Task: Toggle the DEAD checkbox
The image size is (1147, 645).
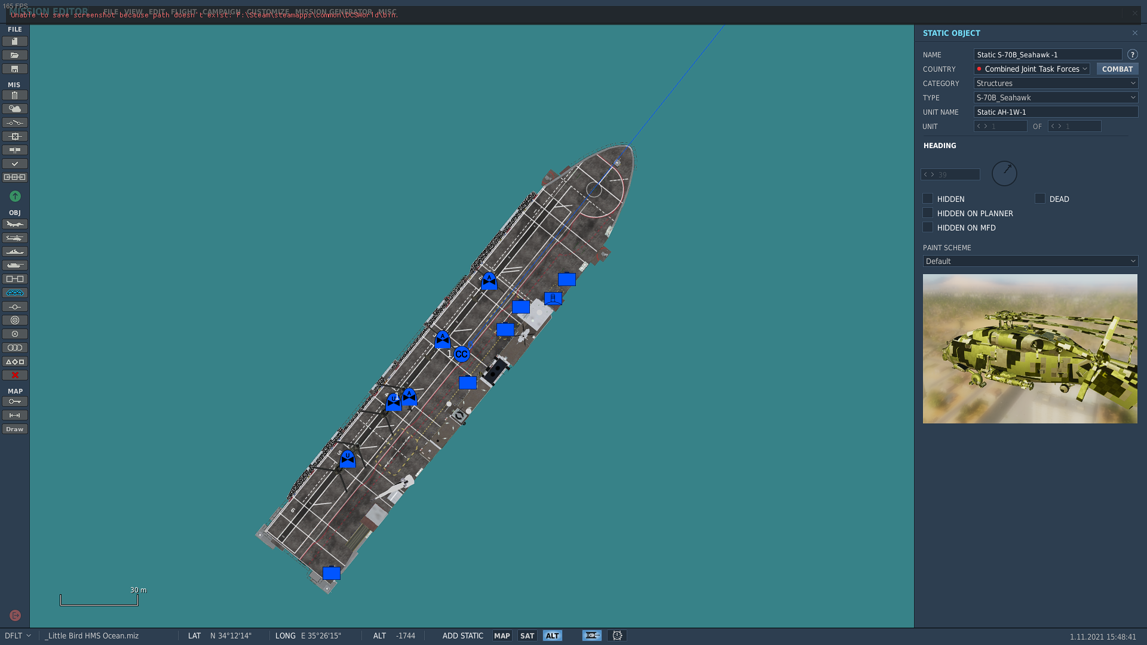Action: pos(1040,198)
